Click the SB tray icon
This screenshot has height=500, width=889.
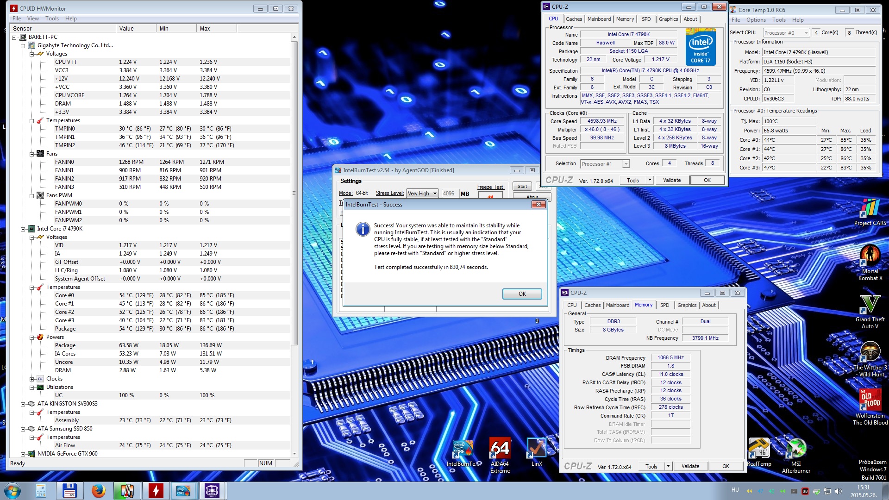(805, 491)
